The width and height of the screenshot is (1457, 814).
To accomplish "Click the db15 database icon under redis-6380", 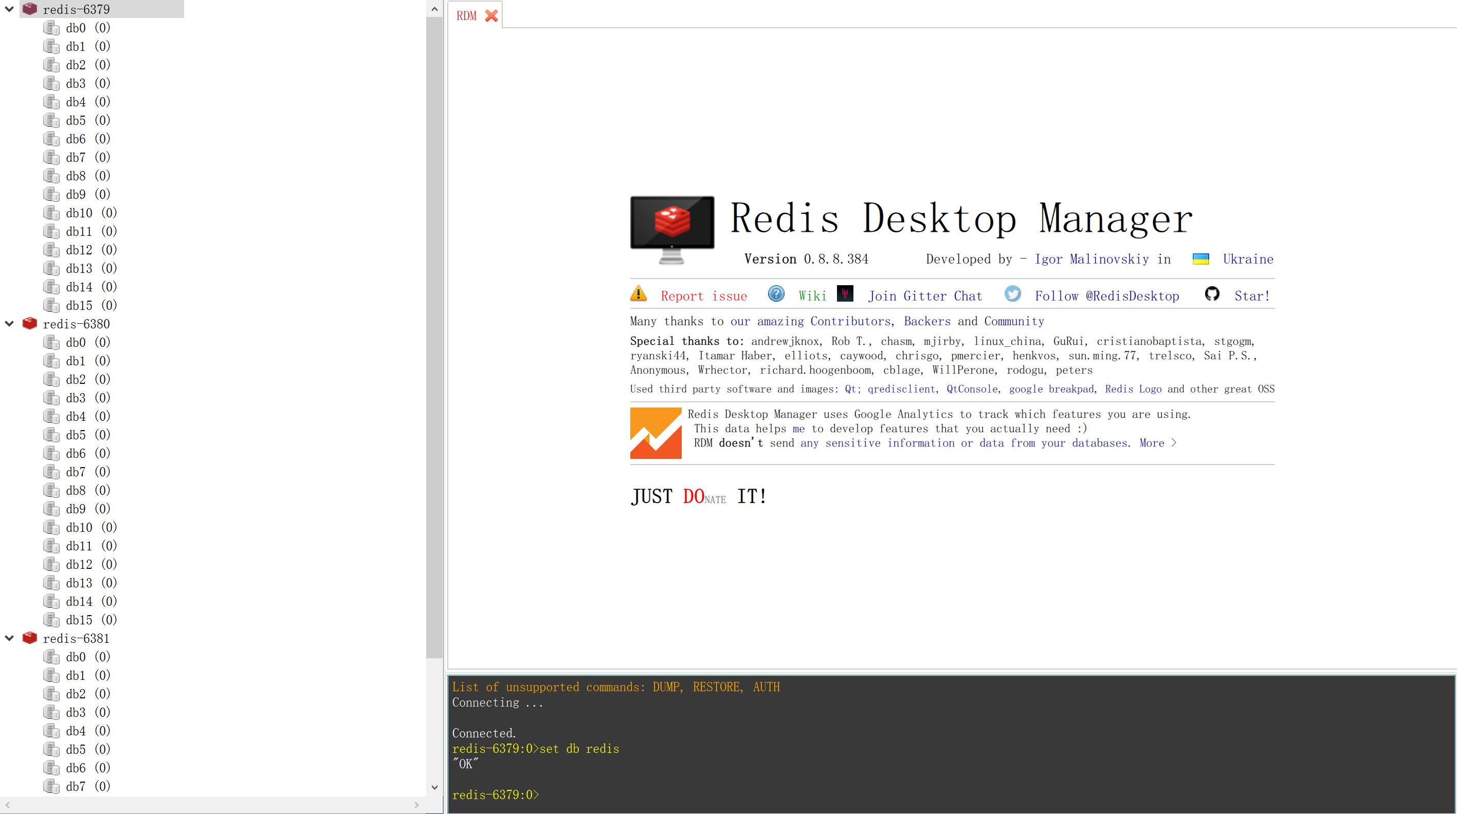I will click(x=51, y=620).
